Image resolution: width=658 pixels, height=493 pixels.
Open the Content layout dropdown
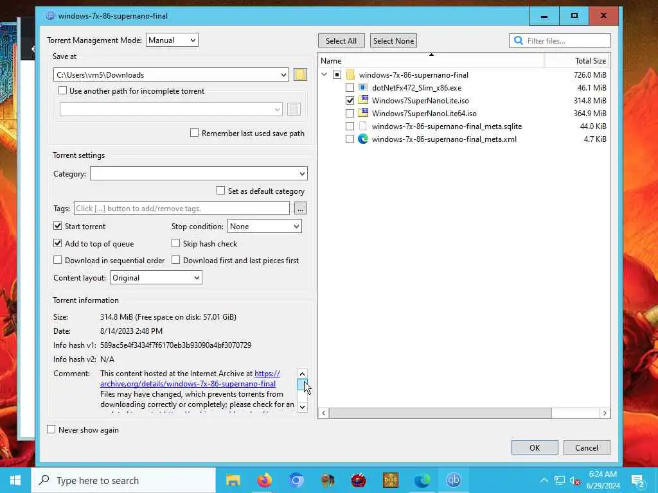[156, 277]
